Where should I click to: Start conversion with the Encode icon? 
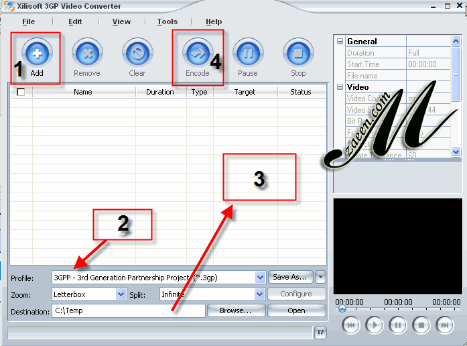point(198,54)
